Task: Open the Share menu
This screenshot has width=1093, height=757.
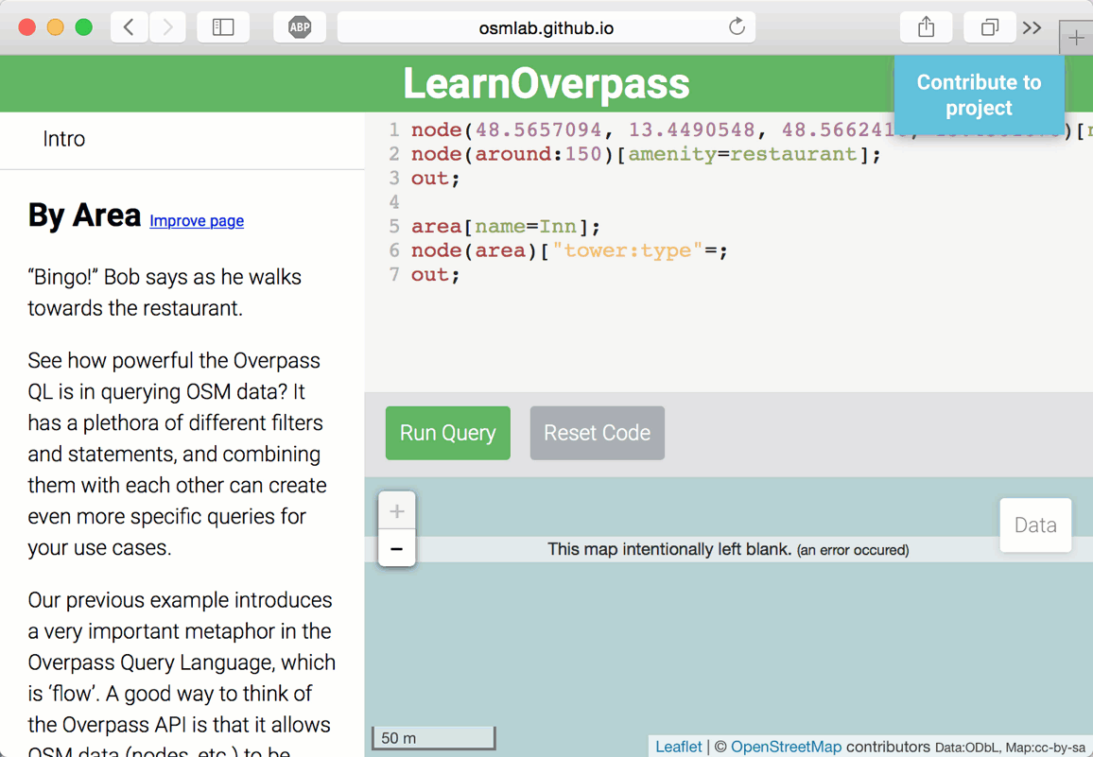Action: point(926,28)
